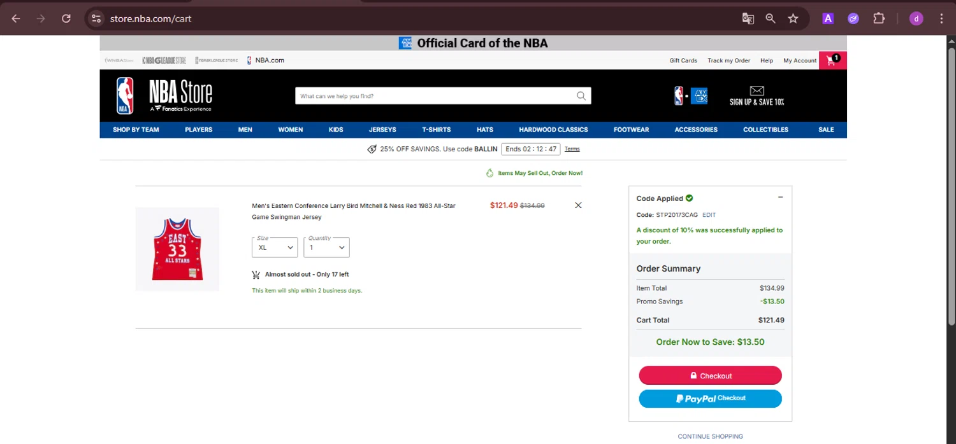The width and height of the screenshot is (956, 444).
Task: Collapse Code Applied section with minus icon
Action: [x=781, y=197]
